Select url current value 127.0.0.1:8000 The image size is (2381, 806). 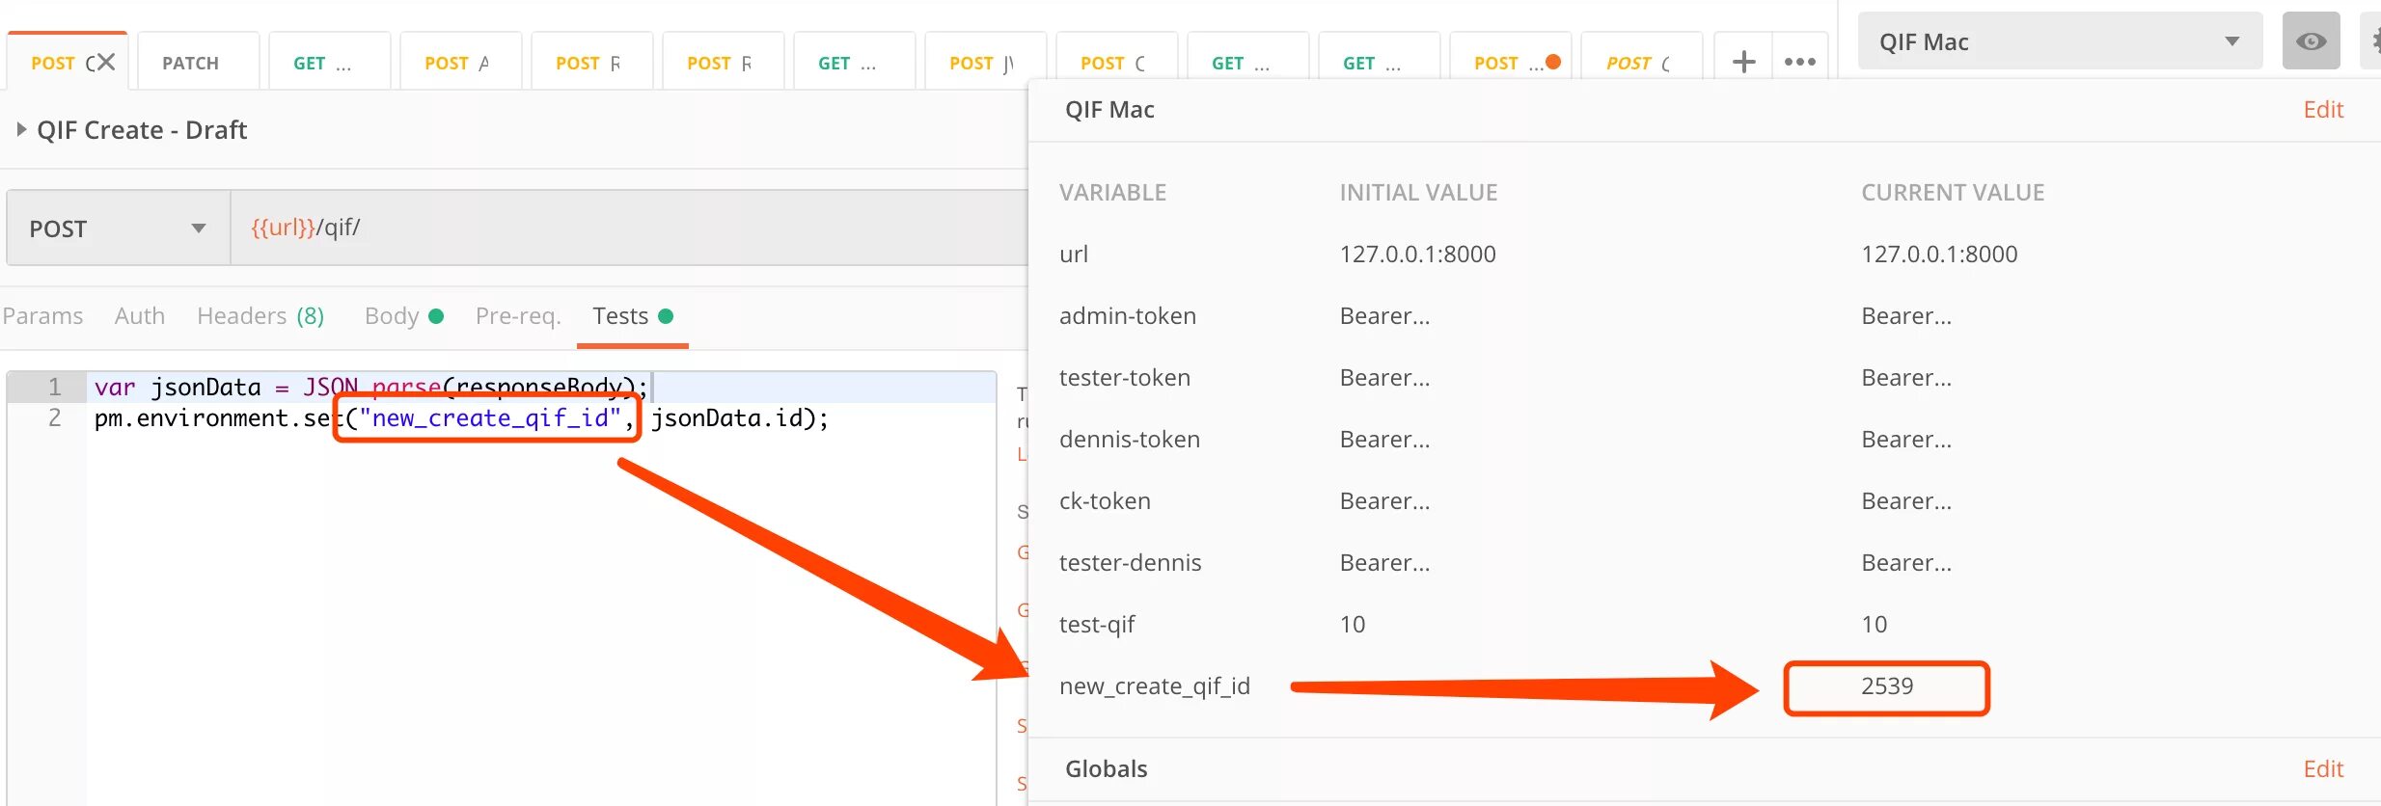[x=1939, y=255]
